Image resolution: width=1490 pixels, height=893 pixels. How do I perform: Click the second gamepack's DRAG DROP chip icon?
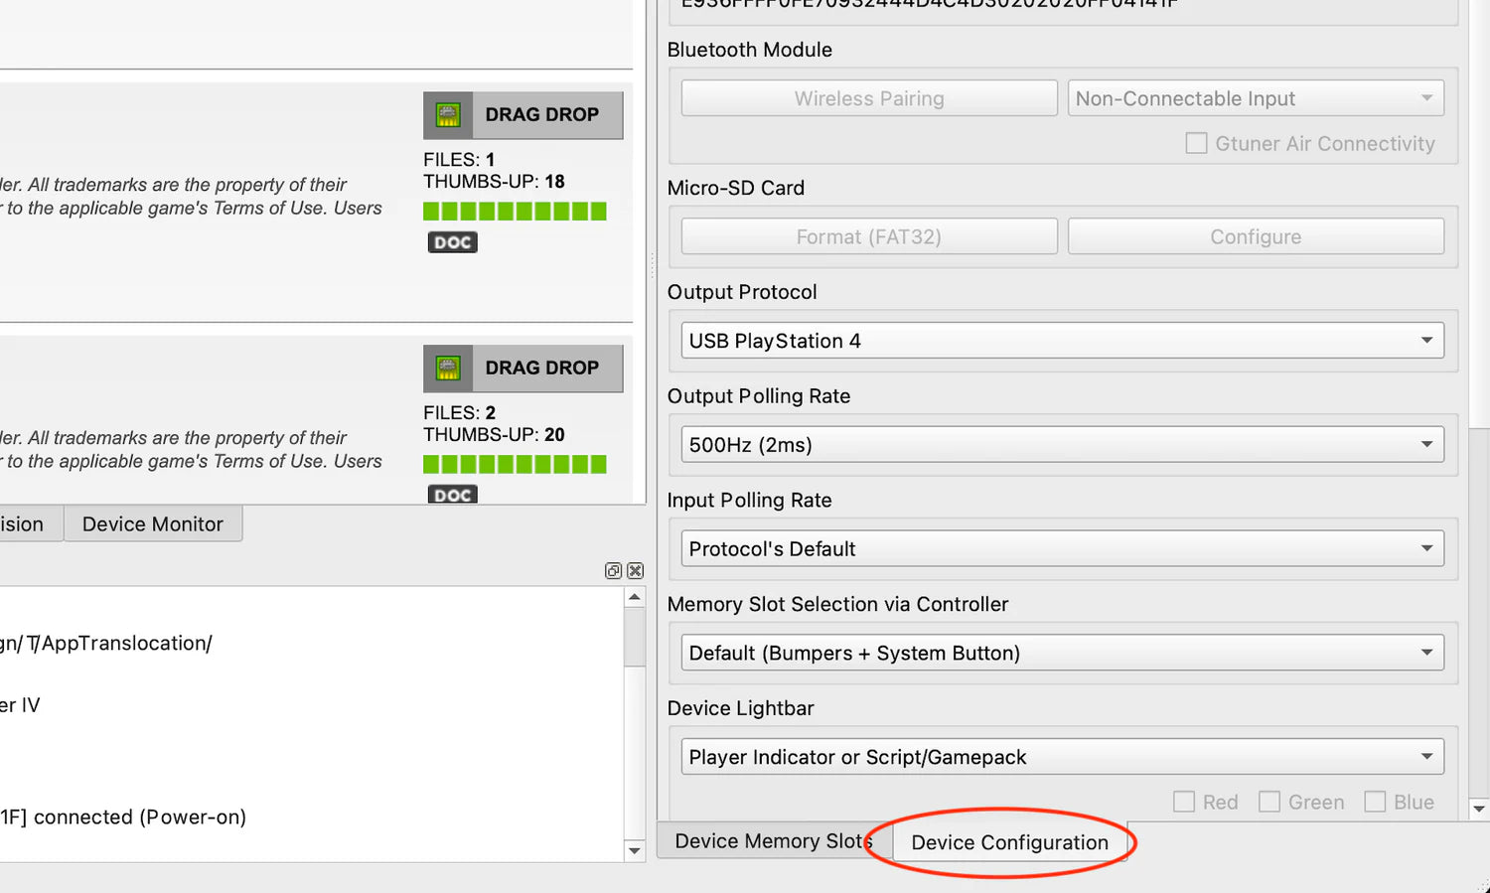point(448,369)
